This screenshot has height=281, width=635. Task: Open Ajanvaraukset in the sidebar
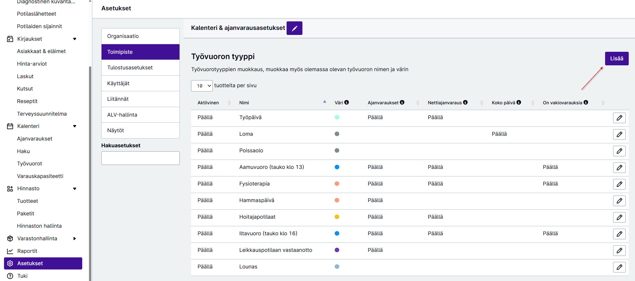(x=34, y=139)
